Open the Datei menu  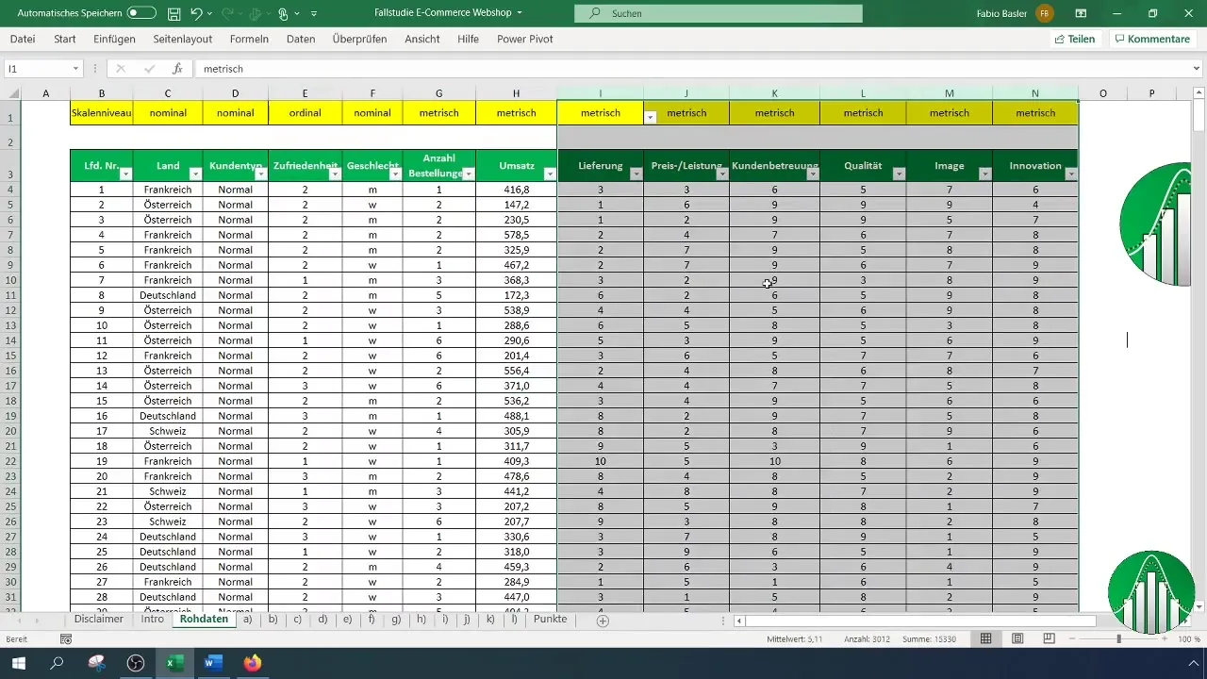coord(23,39)
